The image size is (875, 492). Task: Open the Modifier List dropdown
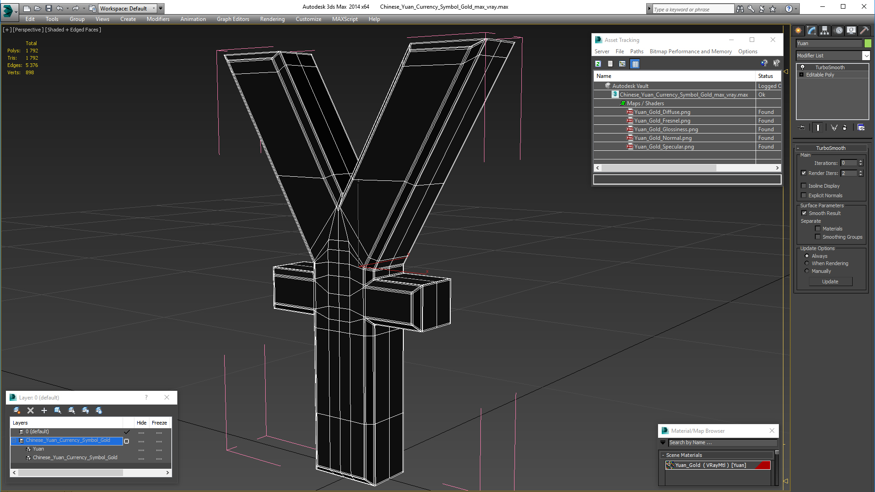[x=866, y=56]
